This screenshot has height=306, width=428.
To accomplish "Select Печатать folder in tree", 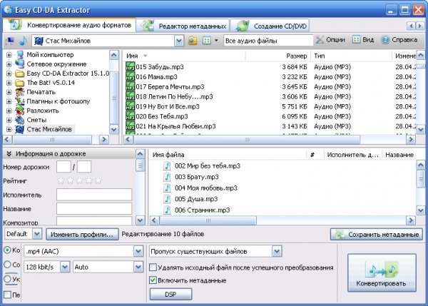I will pos(41,92).
